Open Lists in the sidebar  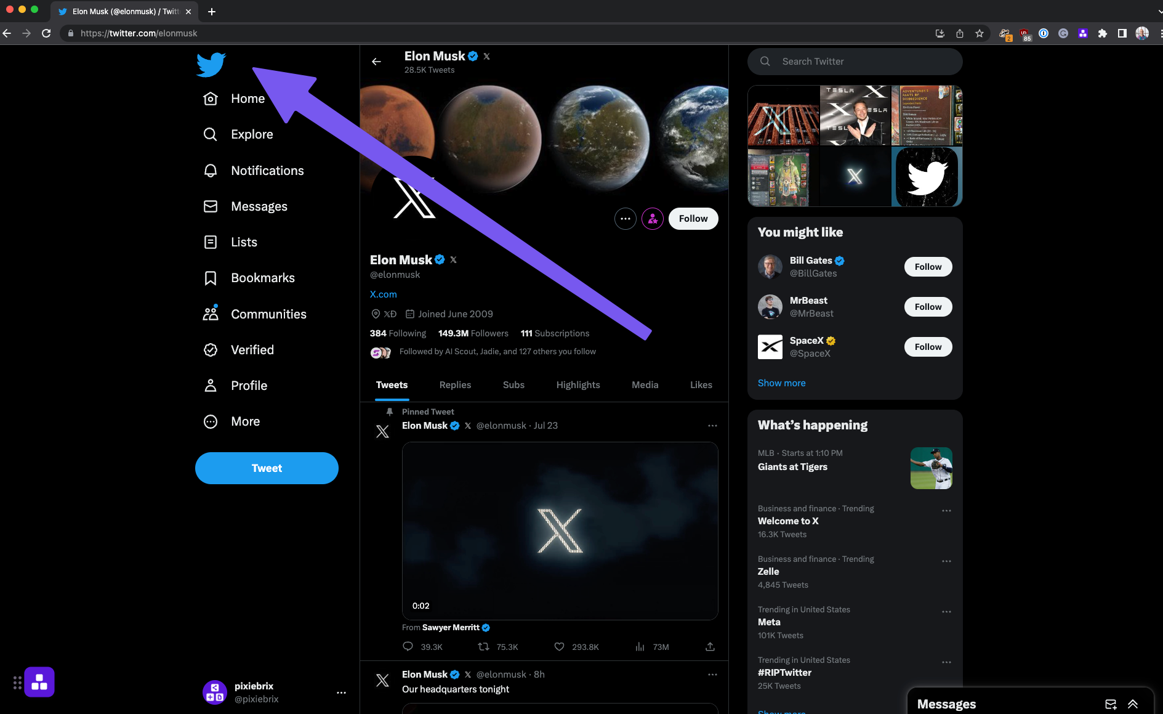click(230, 242)
